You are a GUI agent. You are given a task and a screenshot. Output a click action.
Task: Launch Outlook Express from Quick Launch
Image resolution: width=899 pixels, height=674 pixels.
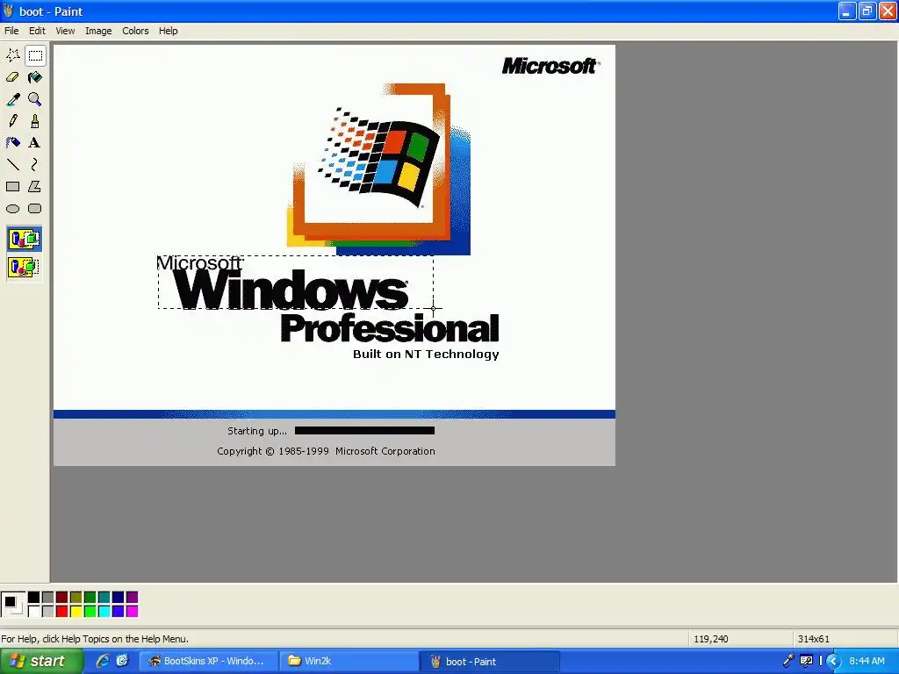(123, 661)
